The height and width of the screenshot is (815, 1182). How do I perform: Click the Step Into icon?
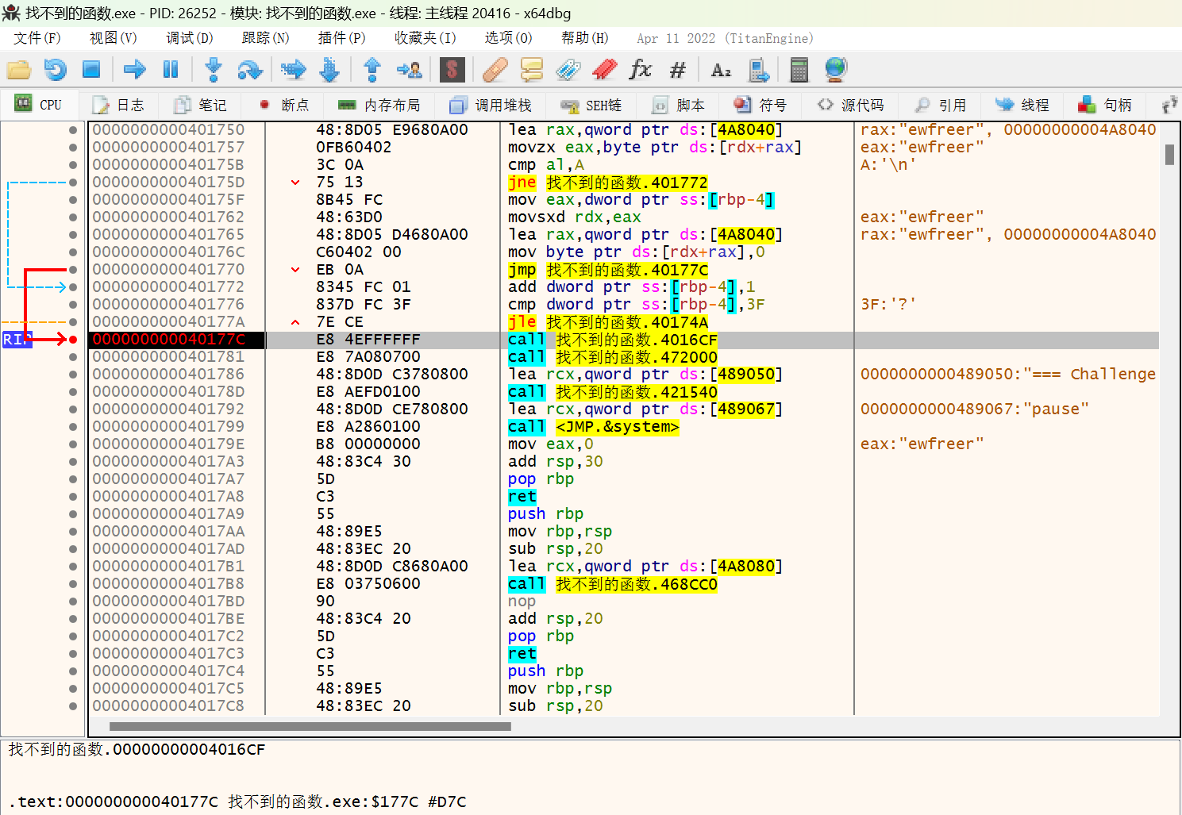(x=213, y=70)
